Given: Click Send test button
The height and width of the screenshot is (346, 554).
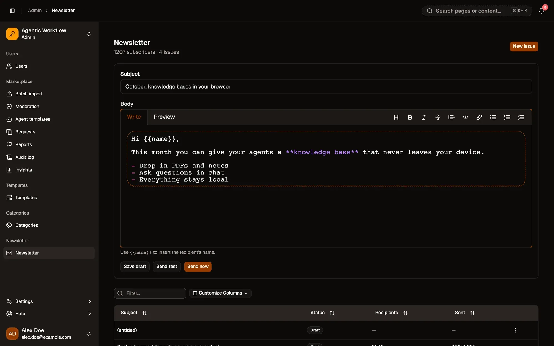Looking at the screenshot, I should (167, 267).
